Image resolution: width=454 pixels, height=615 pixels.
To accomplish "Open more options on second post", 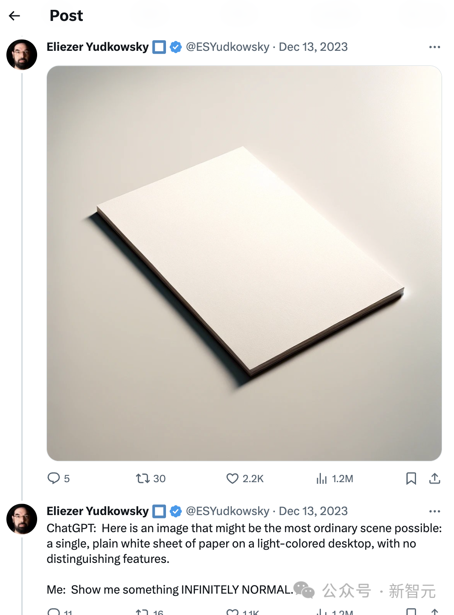I will point(434,511).
